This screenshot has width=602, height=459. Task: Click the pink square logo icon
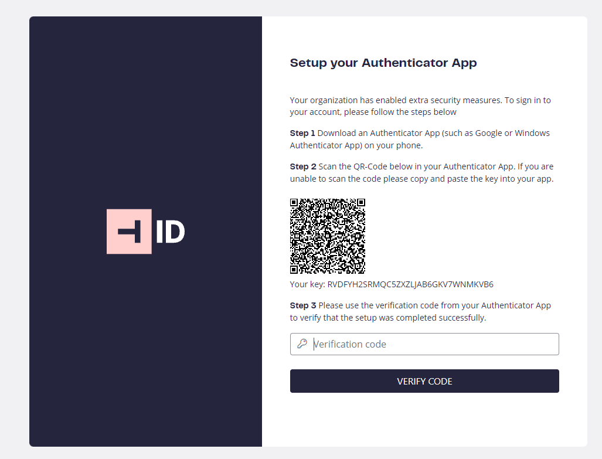click(x=129, y=231)
